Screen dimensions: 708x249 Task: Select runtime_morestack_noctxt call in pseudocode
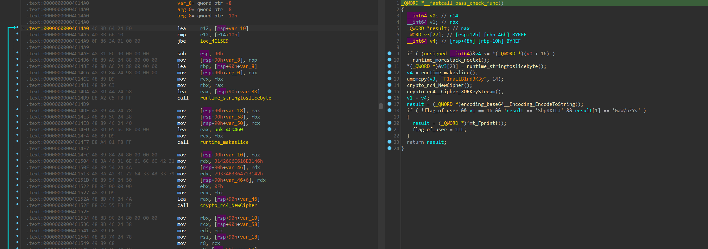446,60
